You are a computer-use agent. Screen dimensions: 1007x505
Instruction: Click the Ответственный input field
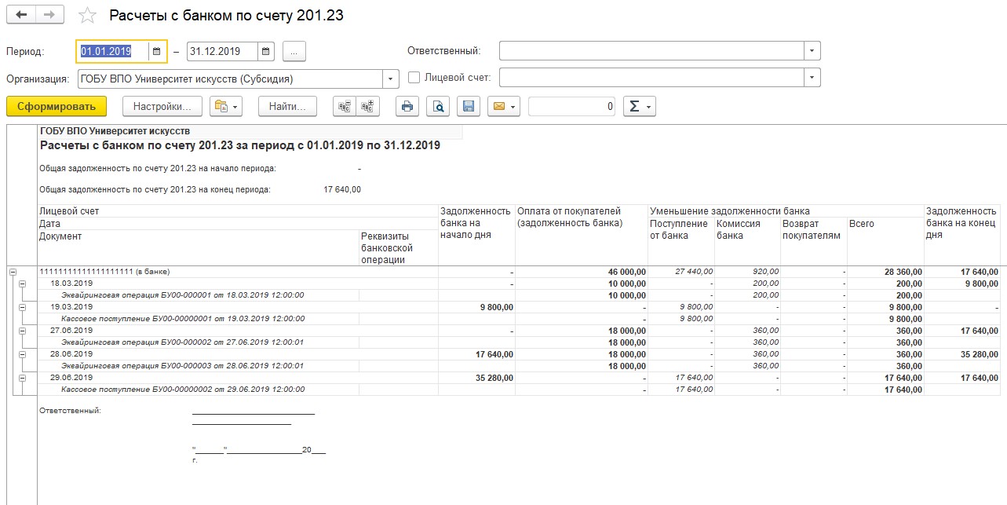point(651,51)
